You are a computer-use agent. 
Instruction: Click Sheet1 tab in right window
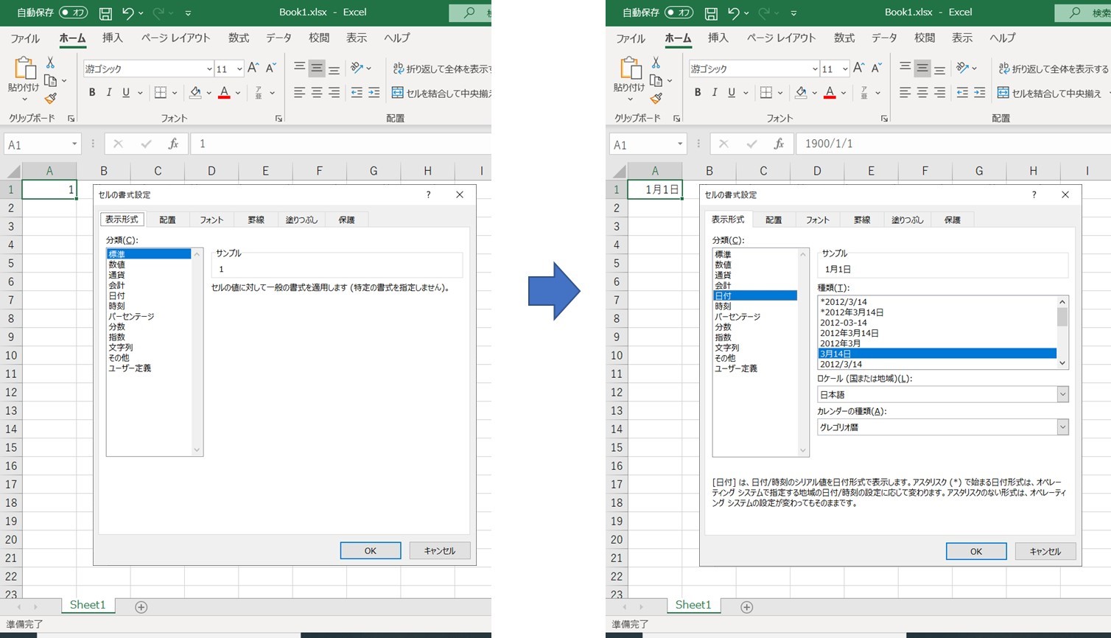point(693,605)
